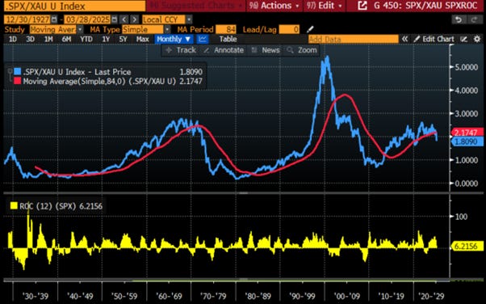
Task: Pop out chart to new window icon
Action: click(x=362, y=6)
